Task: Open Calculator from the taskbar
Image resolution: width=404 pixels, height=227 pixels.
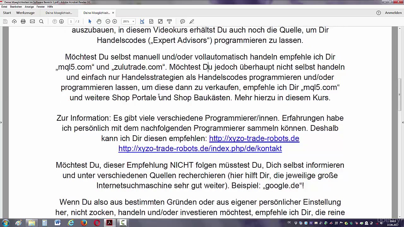Action: coord(45,223)
